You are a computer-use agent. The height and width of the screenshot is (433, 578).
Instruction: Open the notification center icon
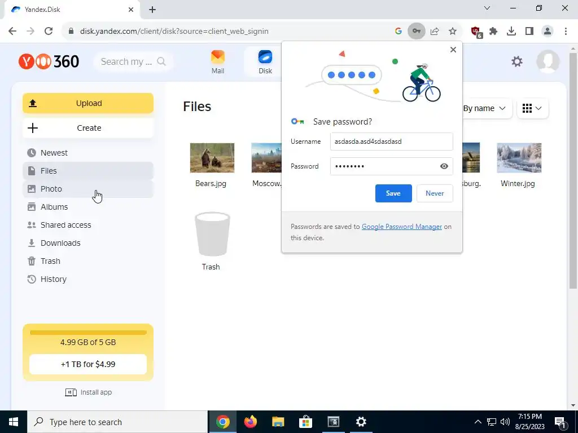(560, 422)
